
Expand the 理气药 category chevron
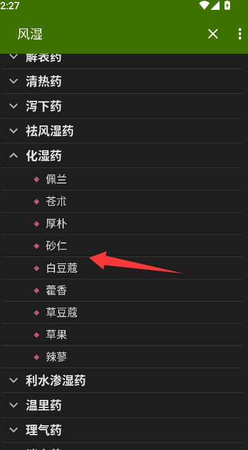(14, 430)
